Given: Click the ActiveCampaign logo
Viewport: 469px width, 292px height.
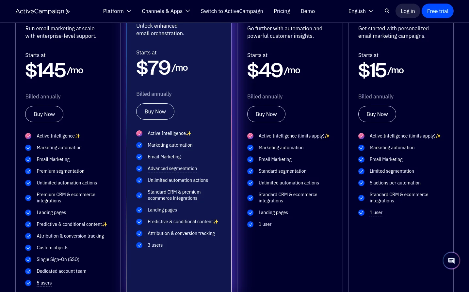Looking at the screenshot, I should pyautogui.click(x=42, y=11).
